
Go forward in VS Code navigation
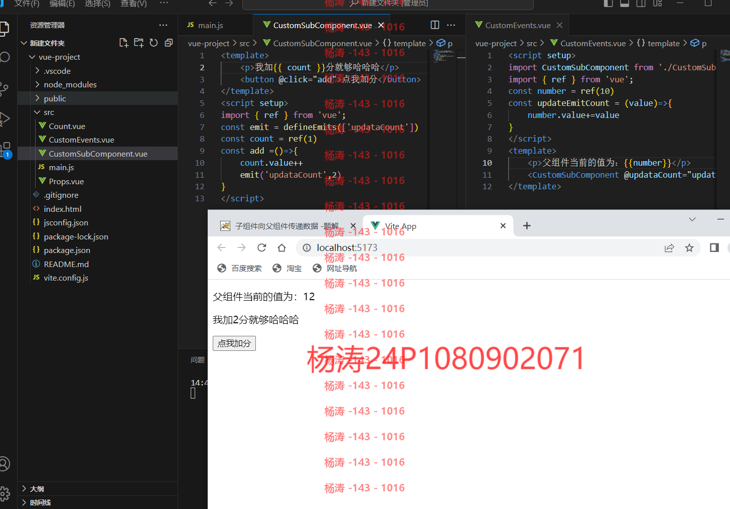click(x=229, y=3)
